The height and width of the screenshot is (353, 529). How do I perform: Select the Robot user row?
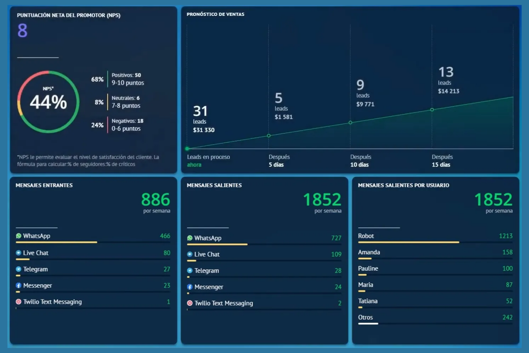coord(436,237)
